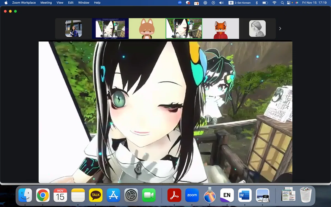
Task: Open the Zoom Workplace menu
Action: 24,2
